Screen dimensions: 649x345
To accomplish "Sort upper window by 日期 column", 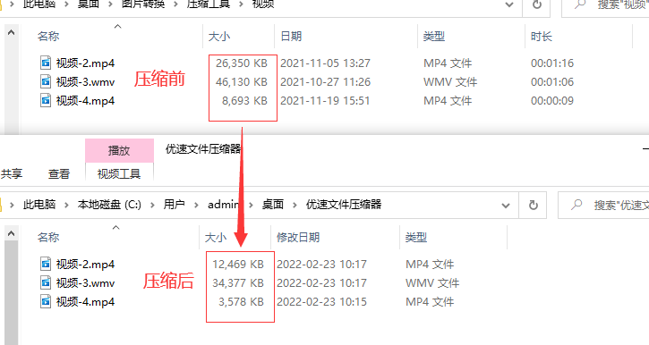I will coord(291,37).
